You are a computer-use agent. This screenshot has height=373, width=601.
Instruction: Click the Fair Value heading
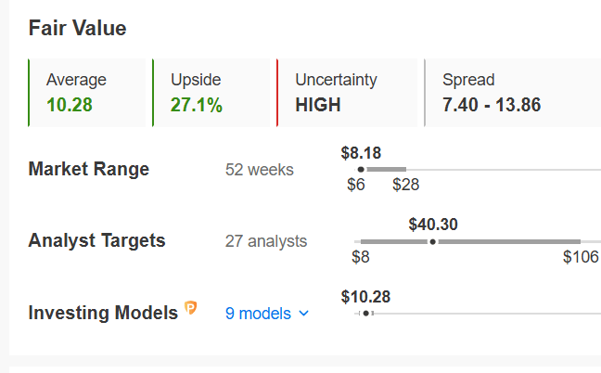click(x=77, y=28)
